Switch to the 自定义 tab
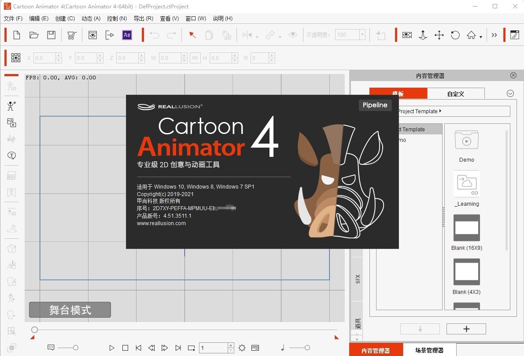The image size is (524, 356). point(456,93)
